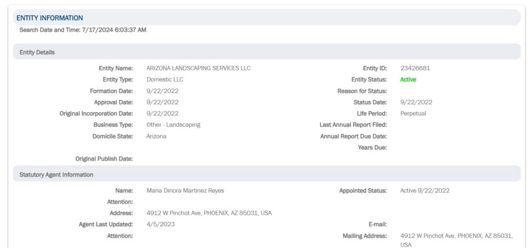Click entity name ARIZONA LANDSCAPING SERVICES LLC

point(198,68)
